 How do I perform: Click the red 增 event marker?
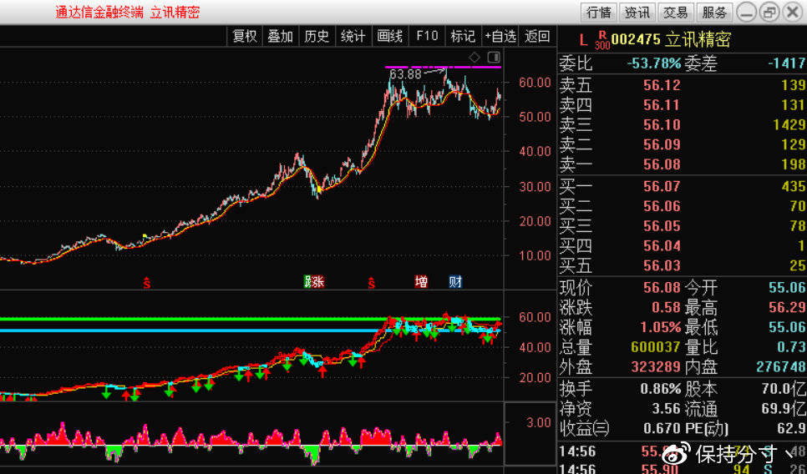pos(421,282)
